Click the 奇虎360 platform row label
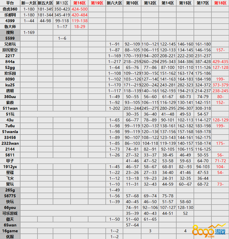The height and width of the screenshot is (239, 229). click(10, 9)
